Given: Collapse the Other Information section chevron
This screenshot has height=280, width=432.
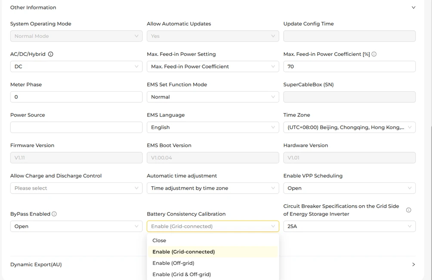Looking at the screenshot, I should (413, 7).
